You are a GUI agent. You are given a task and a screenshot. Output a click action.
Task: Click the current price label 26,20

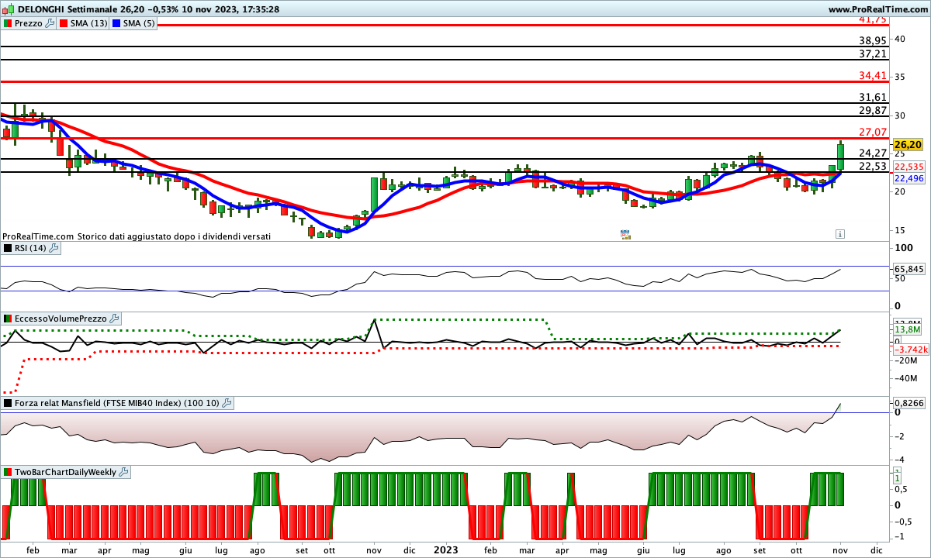[x=908, y=145]
